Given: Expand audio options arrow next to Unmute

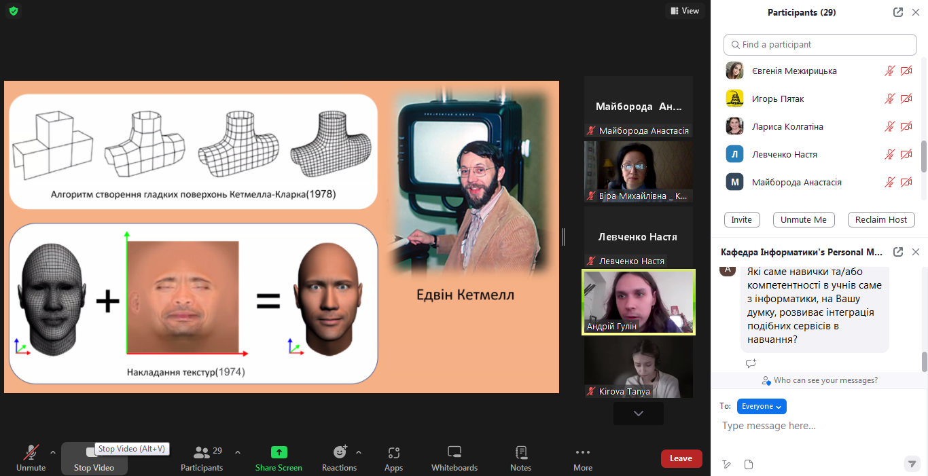Looking at the screenshot, I should pyautogui.click(x=53, y=452).
